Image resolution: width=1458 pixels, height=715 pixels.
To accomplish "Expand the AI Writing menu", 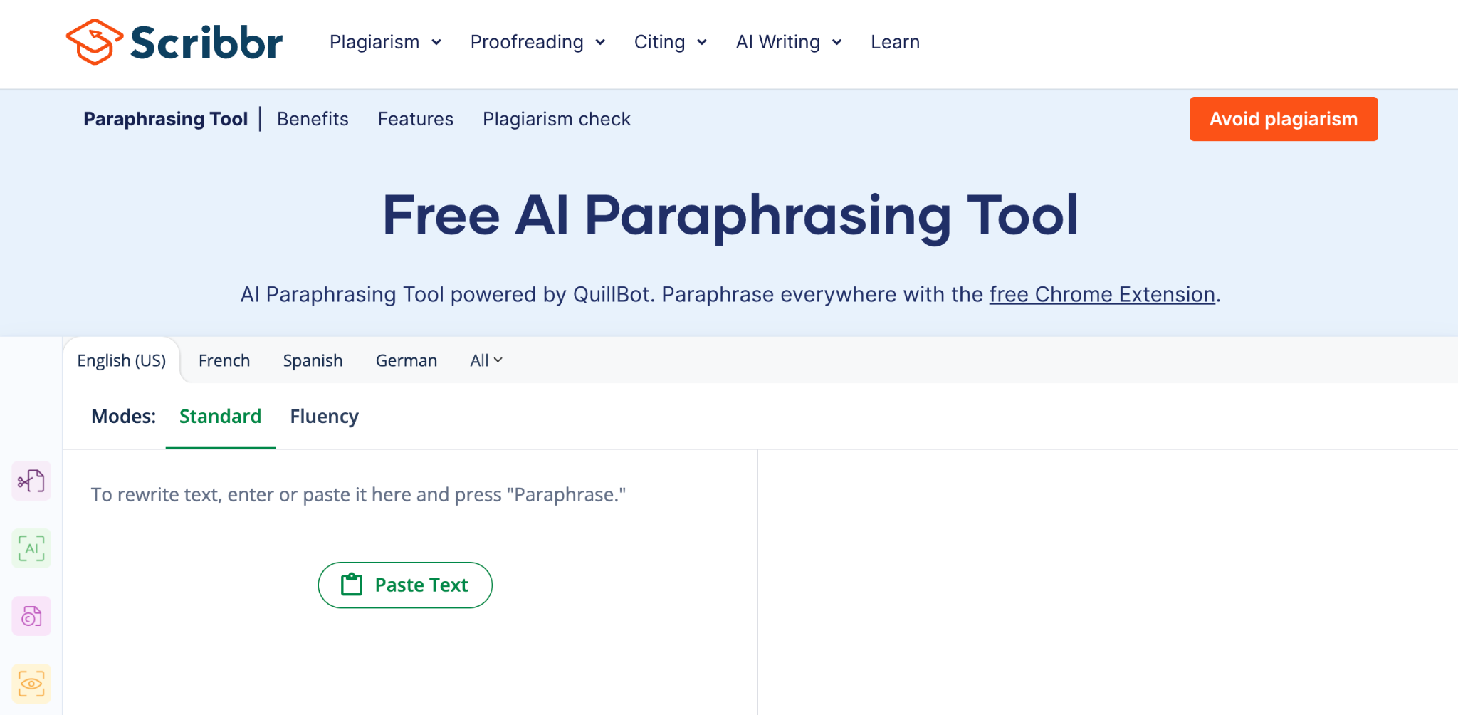I will tap(789, 42).
